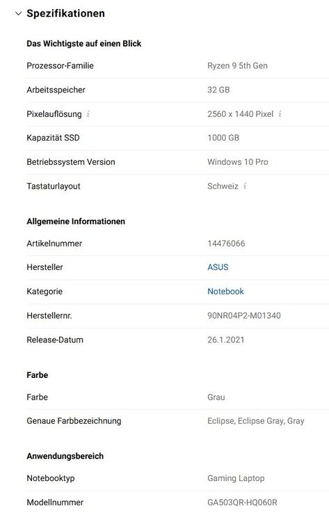This screenshot has height=522, width=329.
Task: Click the Release-Datum value 26.1.2021
Action: click(x=226, y=340)
